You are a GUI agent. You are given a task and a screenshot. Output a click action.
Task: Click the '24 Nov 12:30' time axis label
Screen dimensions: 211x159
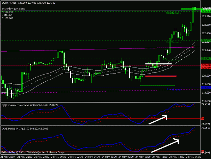pos(160,157)
